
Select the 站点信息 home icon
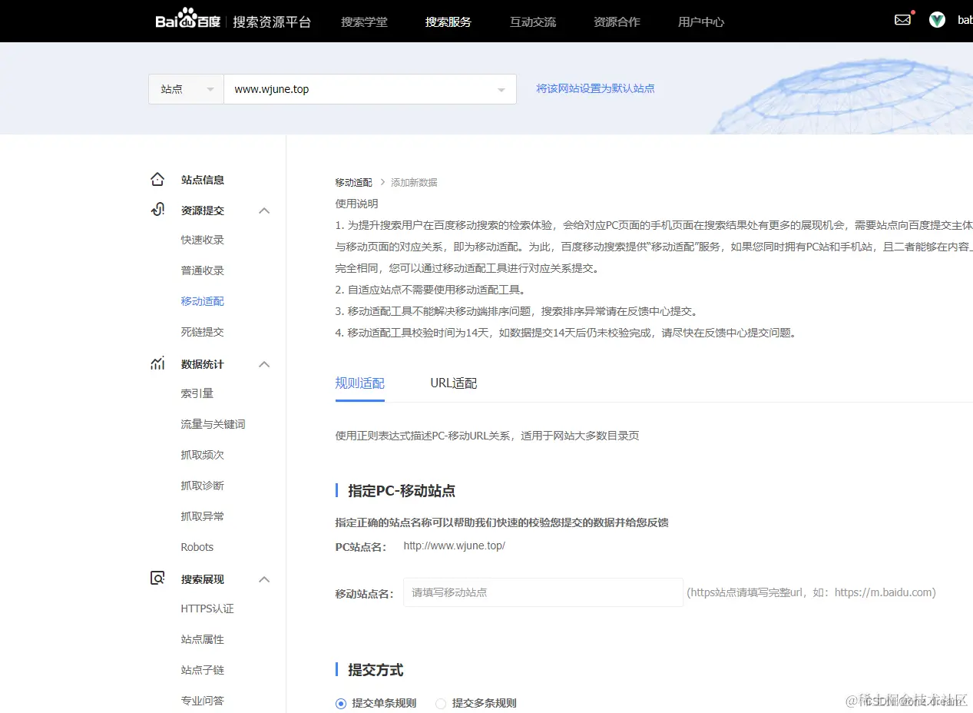pyautogui.click(x=157, y=178)
